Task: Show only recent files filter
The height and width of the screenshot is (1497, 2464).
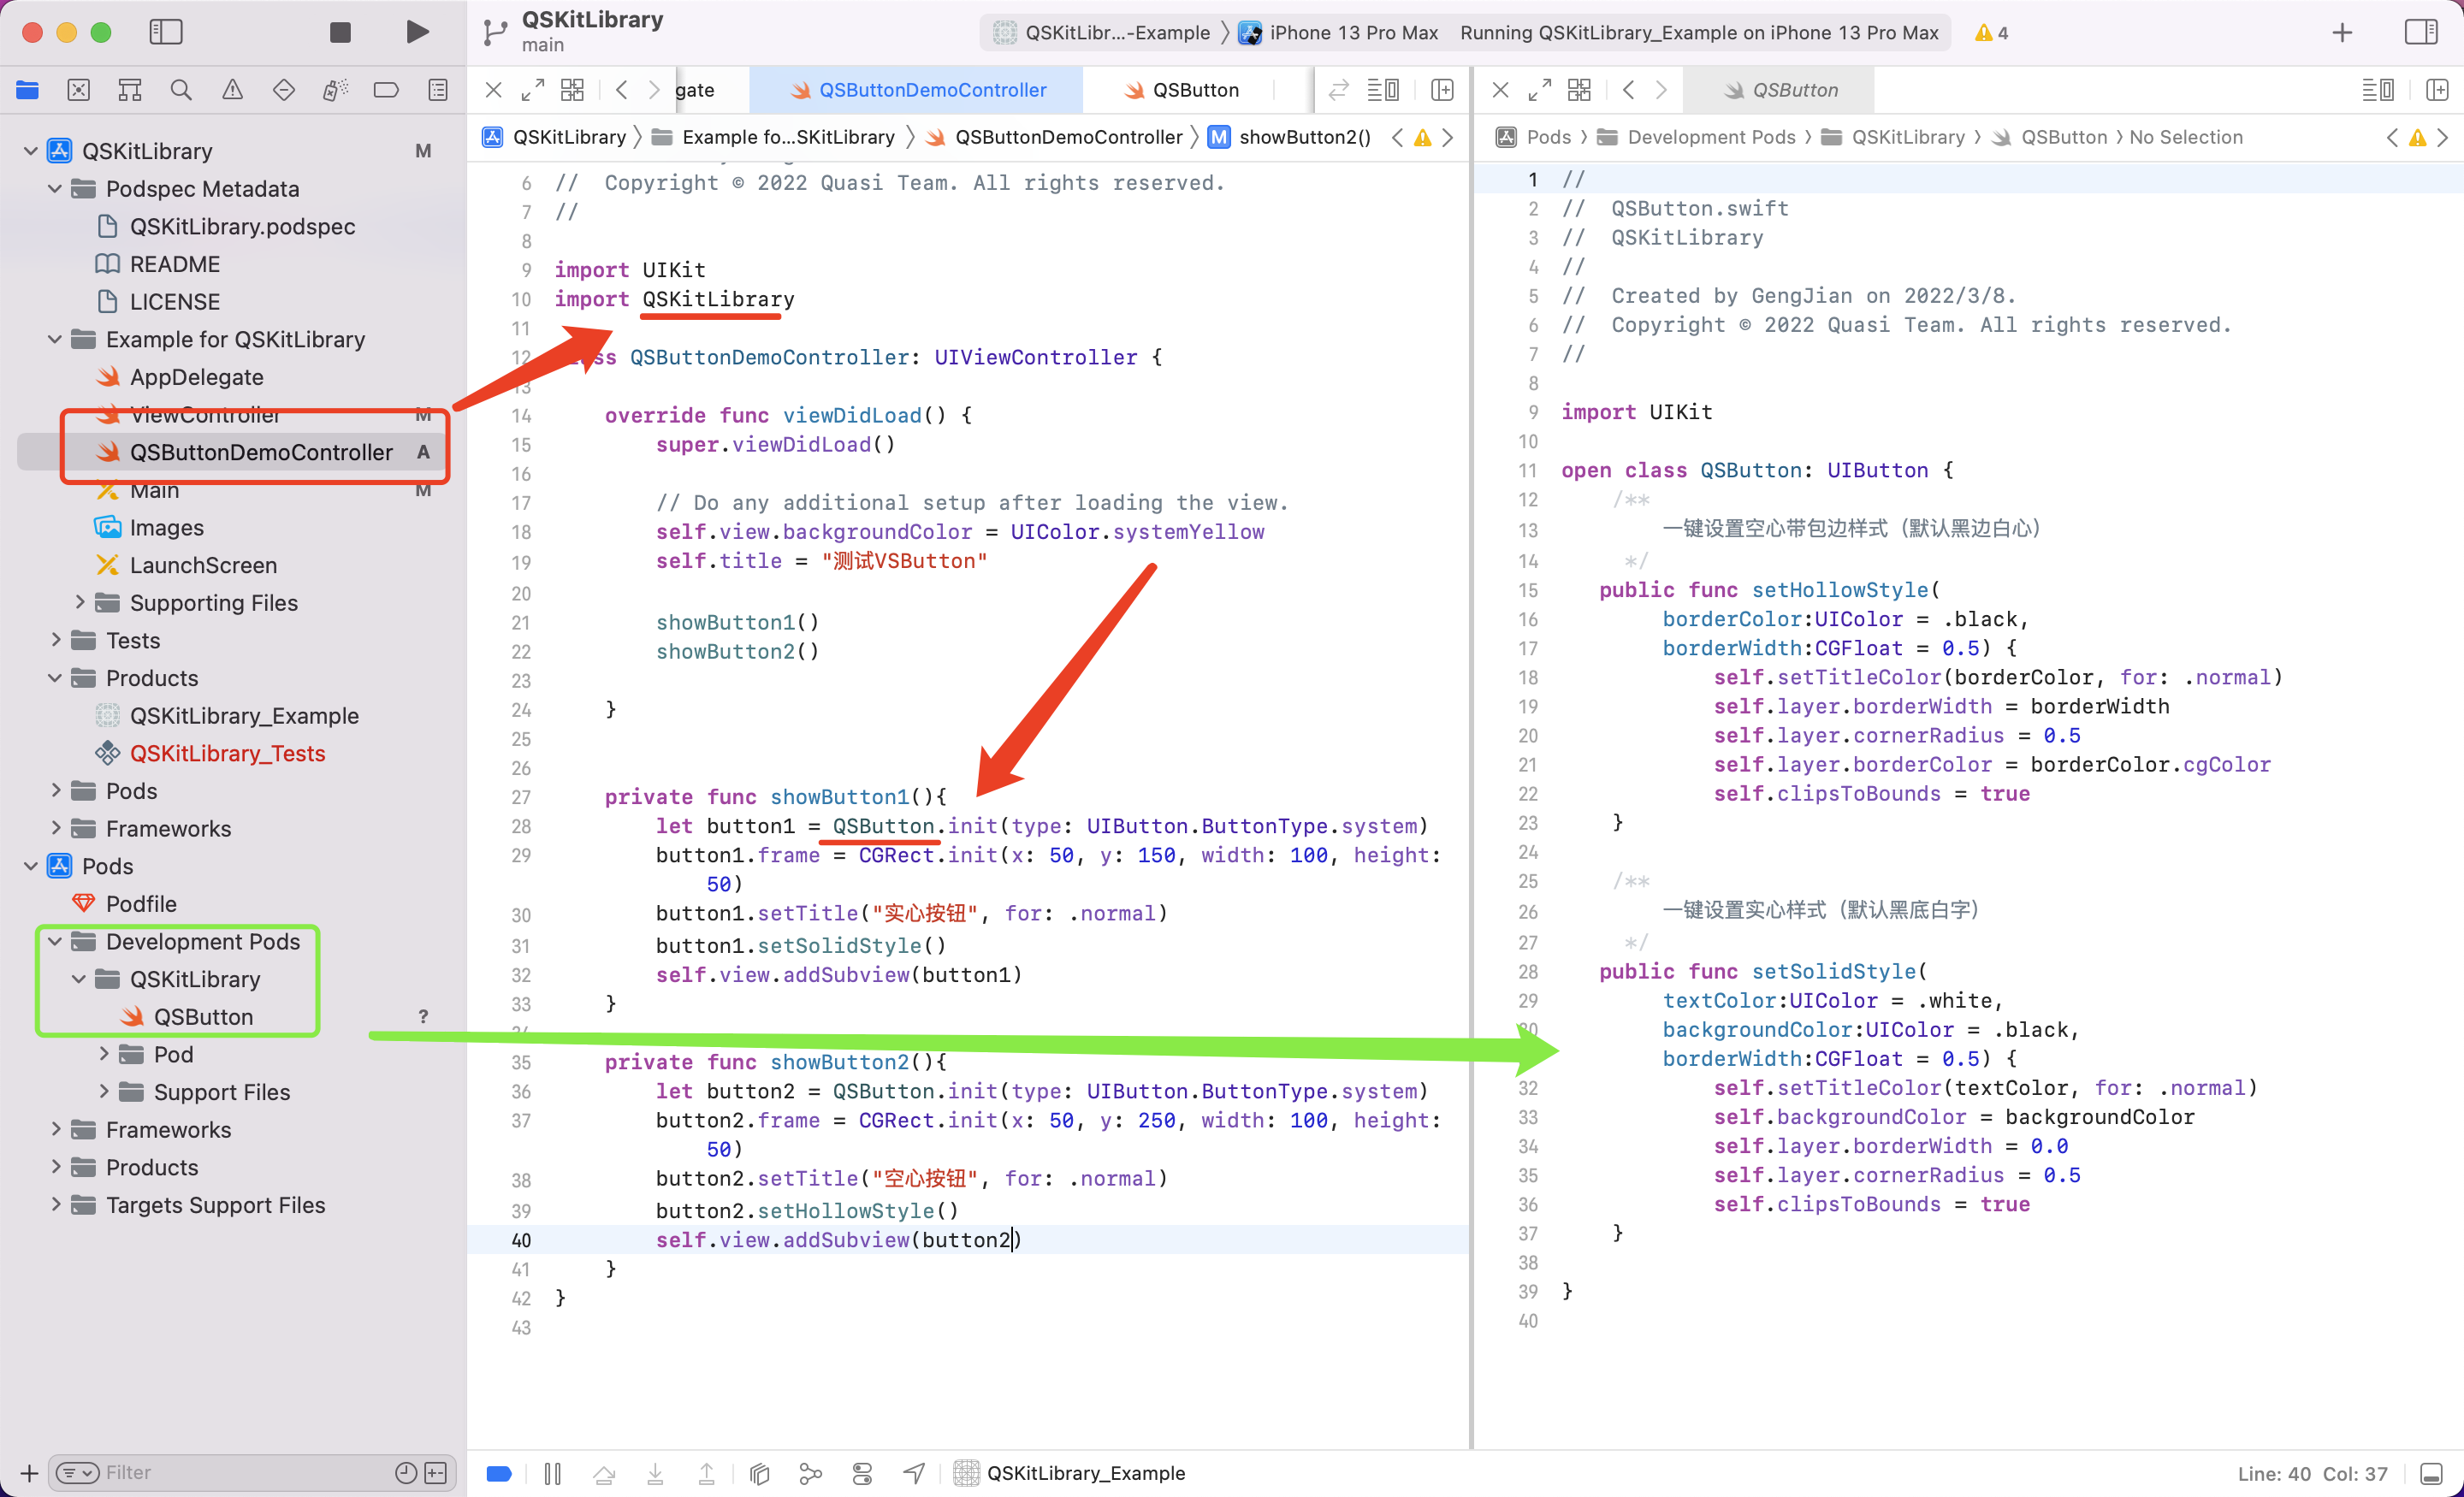Action: (405, 1472)
